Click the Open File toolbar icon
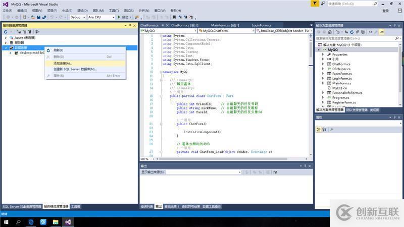Viewport: 404px width, 227px height. coord(33,17)
